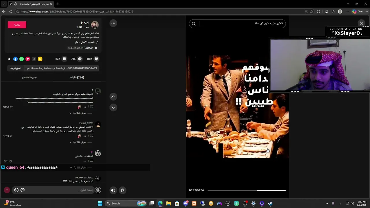Open File Explorer from the taskbar
Image resolution: width=370 pixels, height=208 pixels.
point(169,203)
